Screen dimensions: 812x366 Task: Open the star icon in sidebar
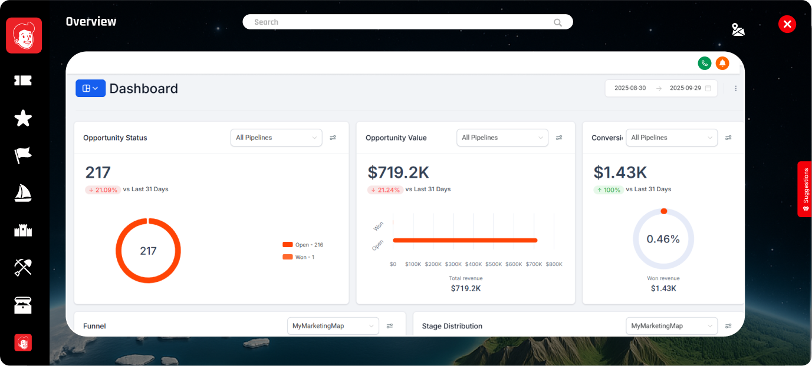[23, 118]
